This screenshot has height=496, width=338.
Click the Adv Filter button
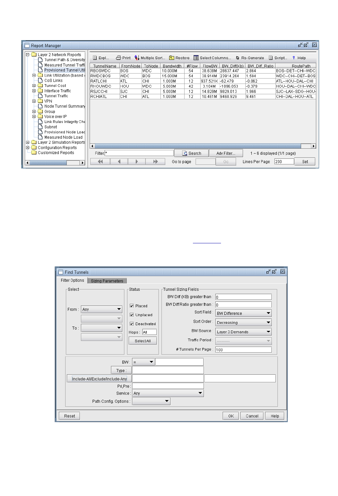click(x=226, y=153)
